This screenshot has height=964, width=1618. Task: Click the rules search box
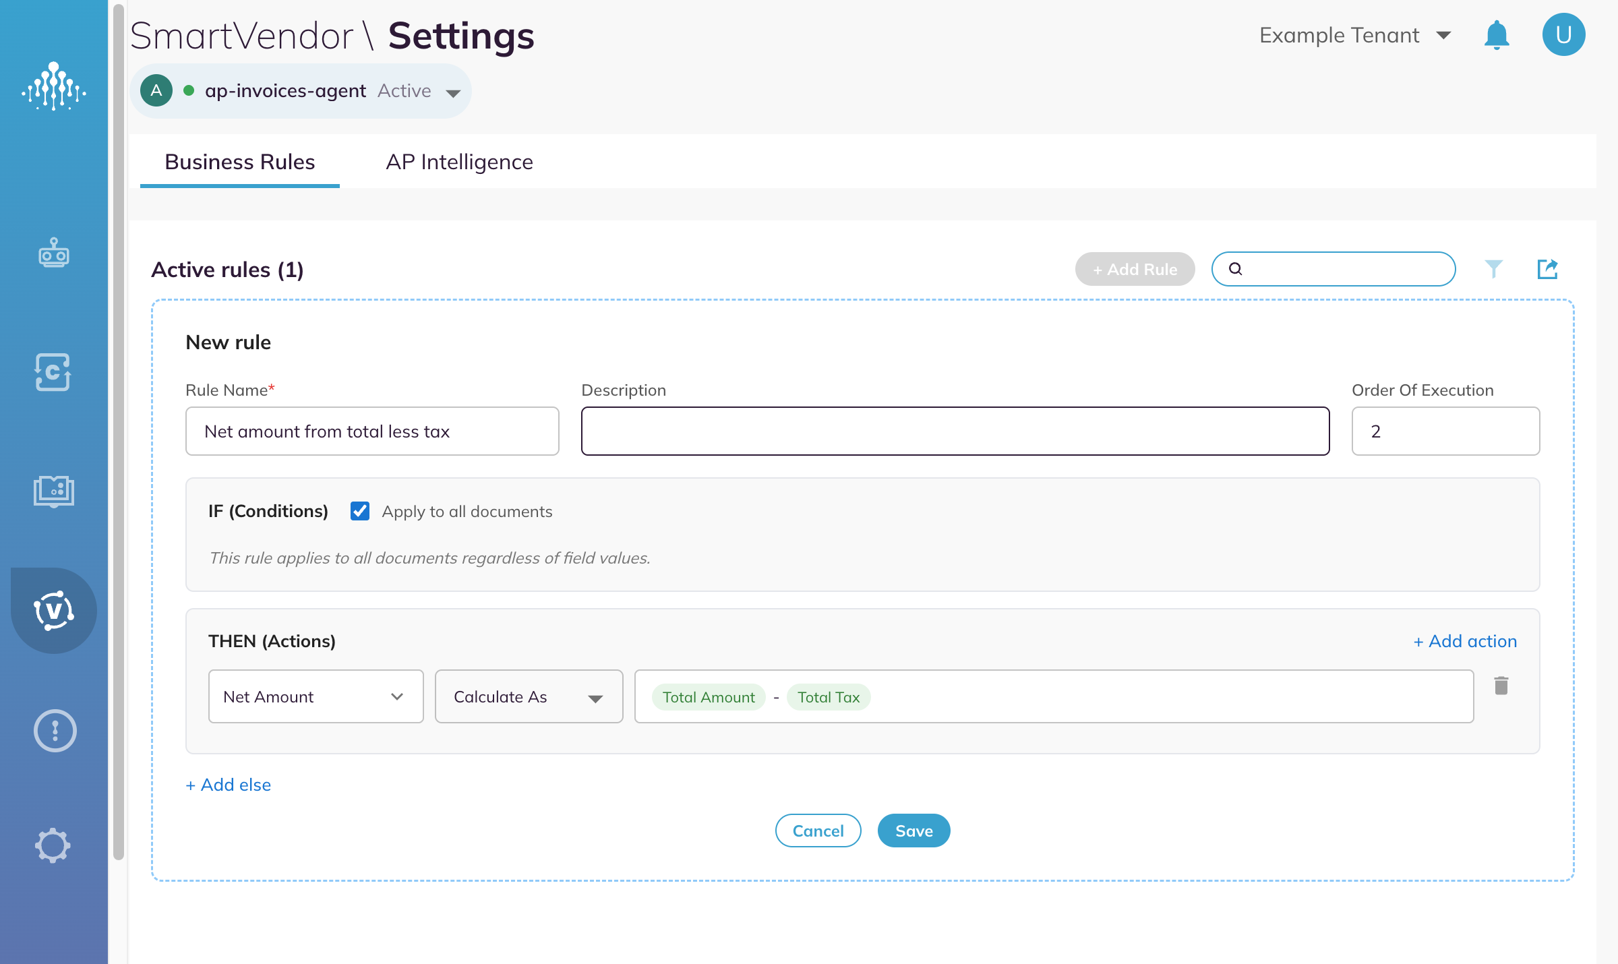click(x=1334, y=269)
